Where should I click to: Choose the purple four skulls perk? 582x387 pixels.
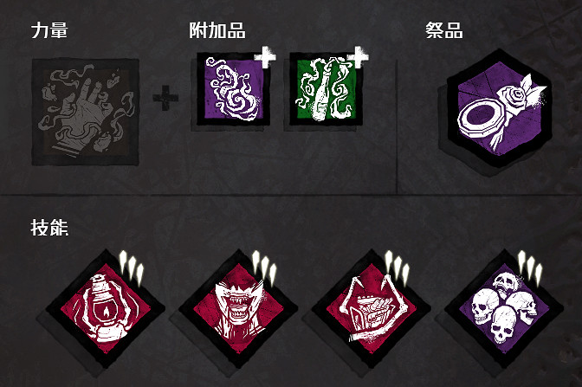504,309
